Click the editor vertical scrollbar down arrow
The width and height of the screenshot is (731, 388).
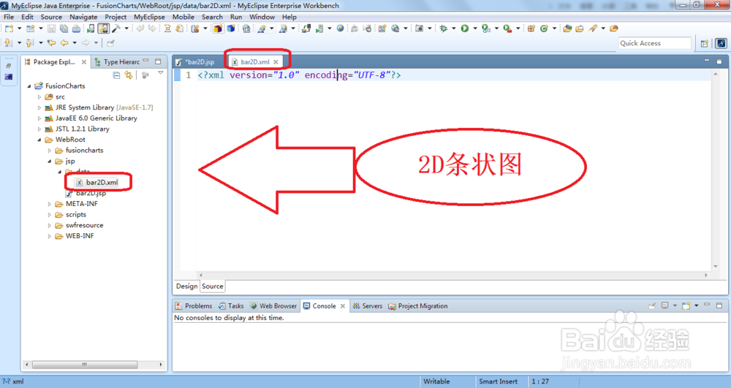(x=715, y=267)
